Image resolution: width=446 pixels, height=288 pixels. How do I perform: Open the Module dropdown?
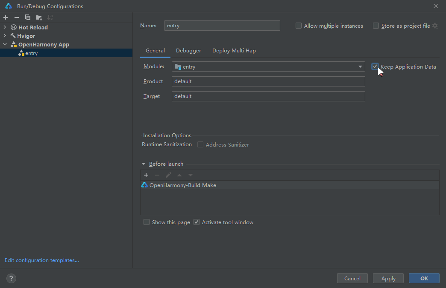pos(360,67)
